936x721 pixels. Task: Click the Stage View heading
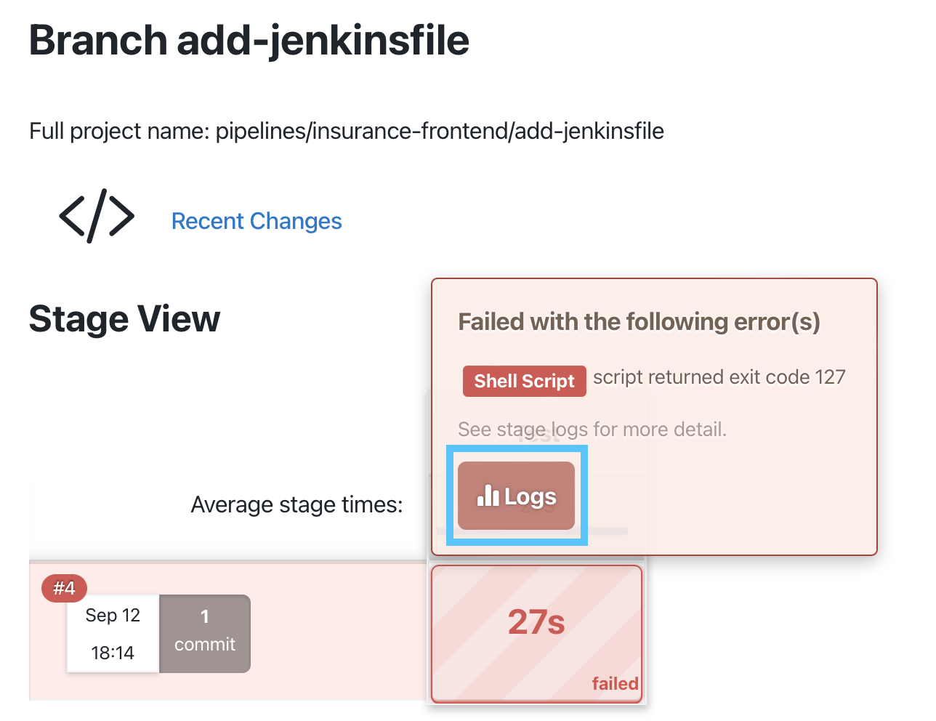click(x=124, y=319)
